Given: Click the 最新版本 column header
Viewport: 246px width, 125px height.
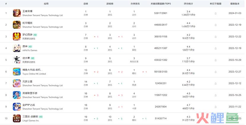Looking at the screenshot, I should 235,4.
